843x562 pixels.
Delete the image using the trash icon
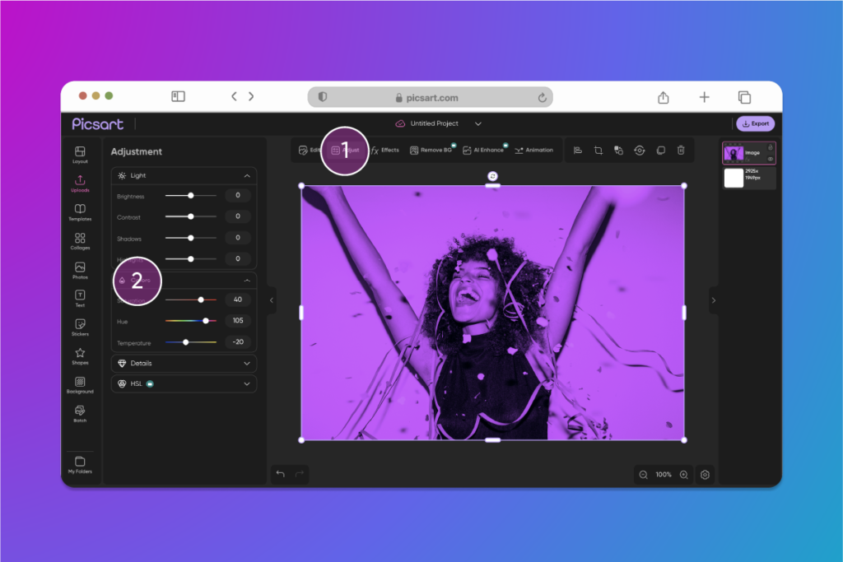click(679, 151)
